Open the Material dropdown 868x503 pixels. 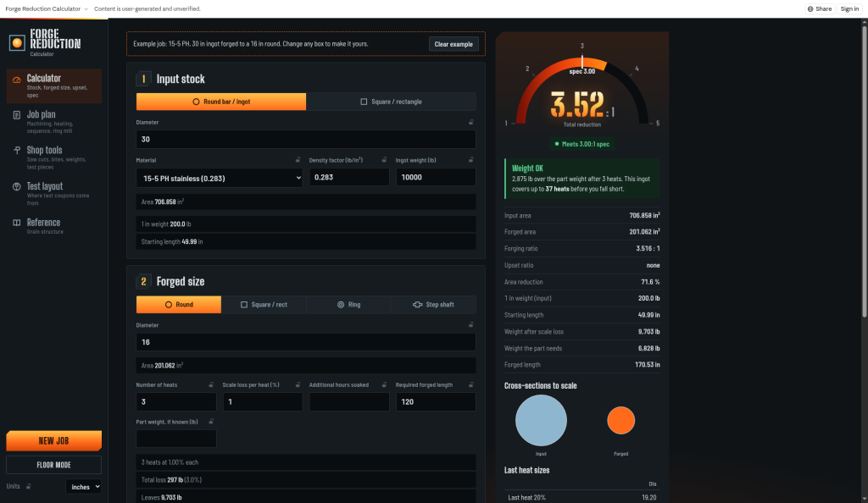coord(220,178)
